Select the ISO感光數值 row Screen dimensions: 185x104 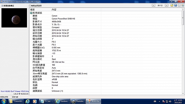click(x=106, y=65)
